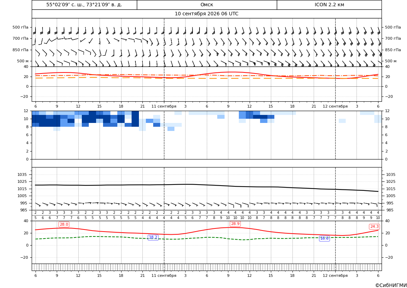The image size is (407, 288).
Task: Click the right 700 гПа wind level label
Action: pyautogui.click(x=393, y=38)
